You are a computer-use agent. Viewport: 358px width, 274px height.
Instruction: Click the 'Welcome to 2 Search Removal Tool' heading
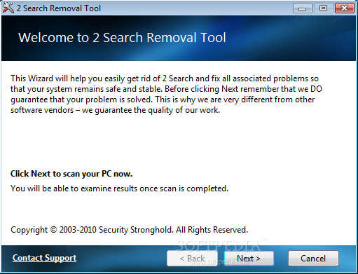coord(122,37)
